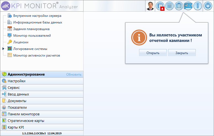This screenshot has width=214, height=136.
Task: Open the Стратегические карты section
Action: tap(42, 121)
